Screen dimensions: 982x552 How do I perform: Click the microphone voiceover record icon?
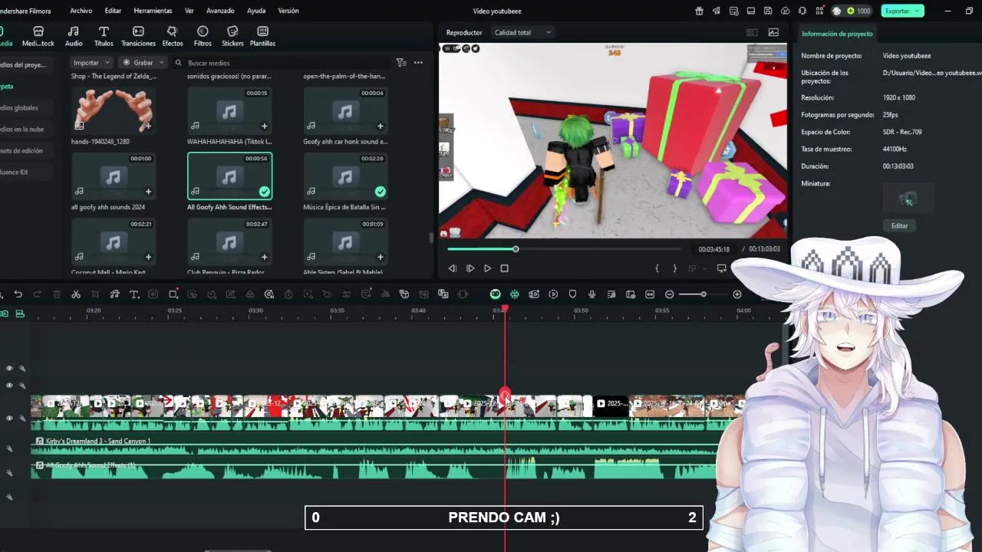pos(592,294)
